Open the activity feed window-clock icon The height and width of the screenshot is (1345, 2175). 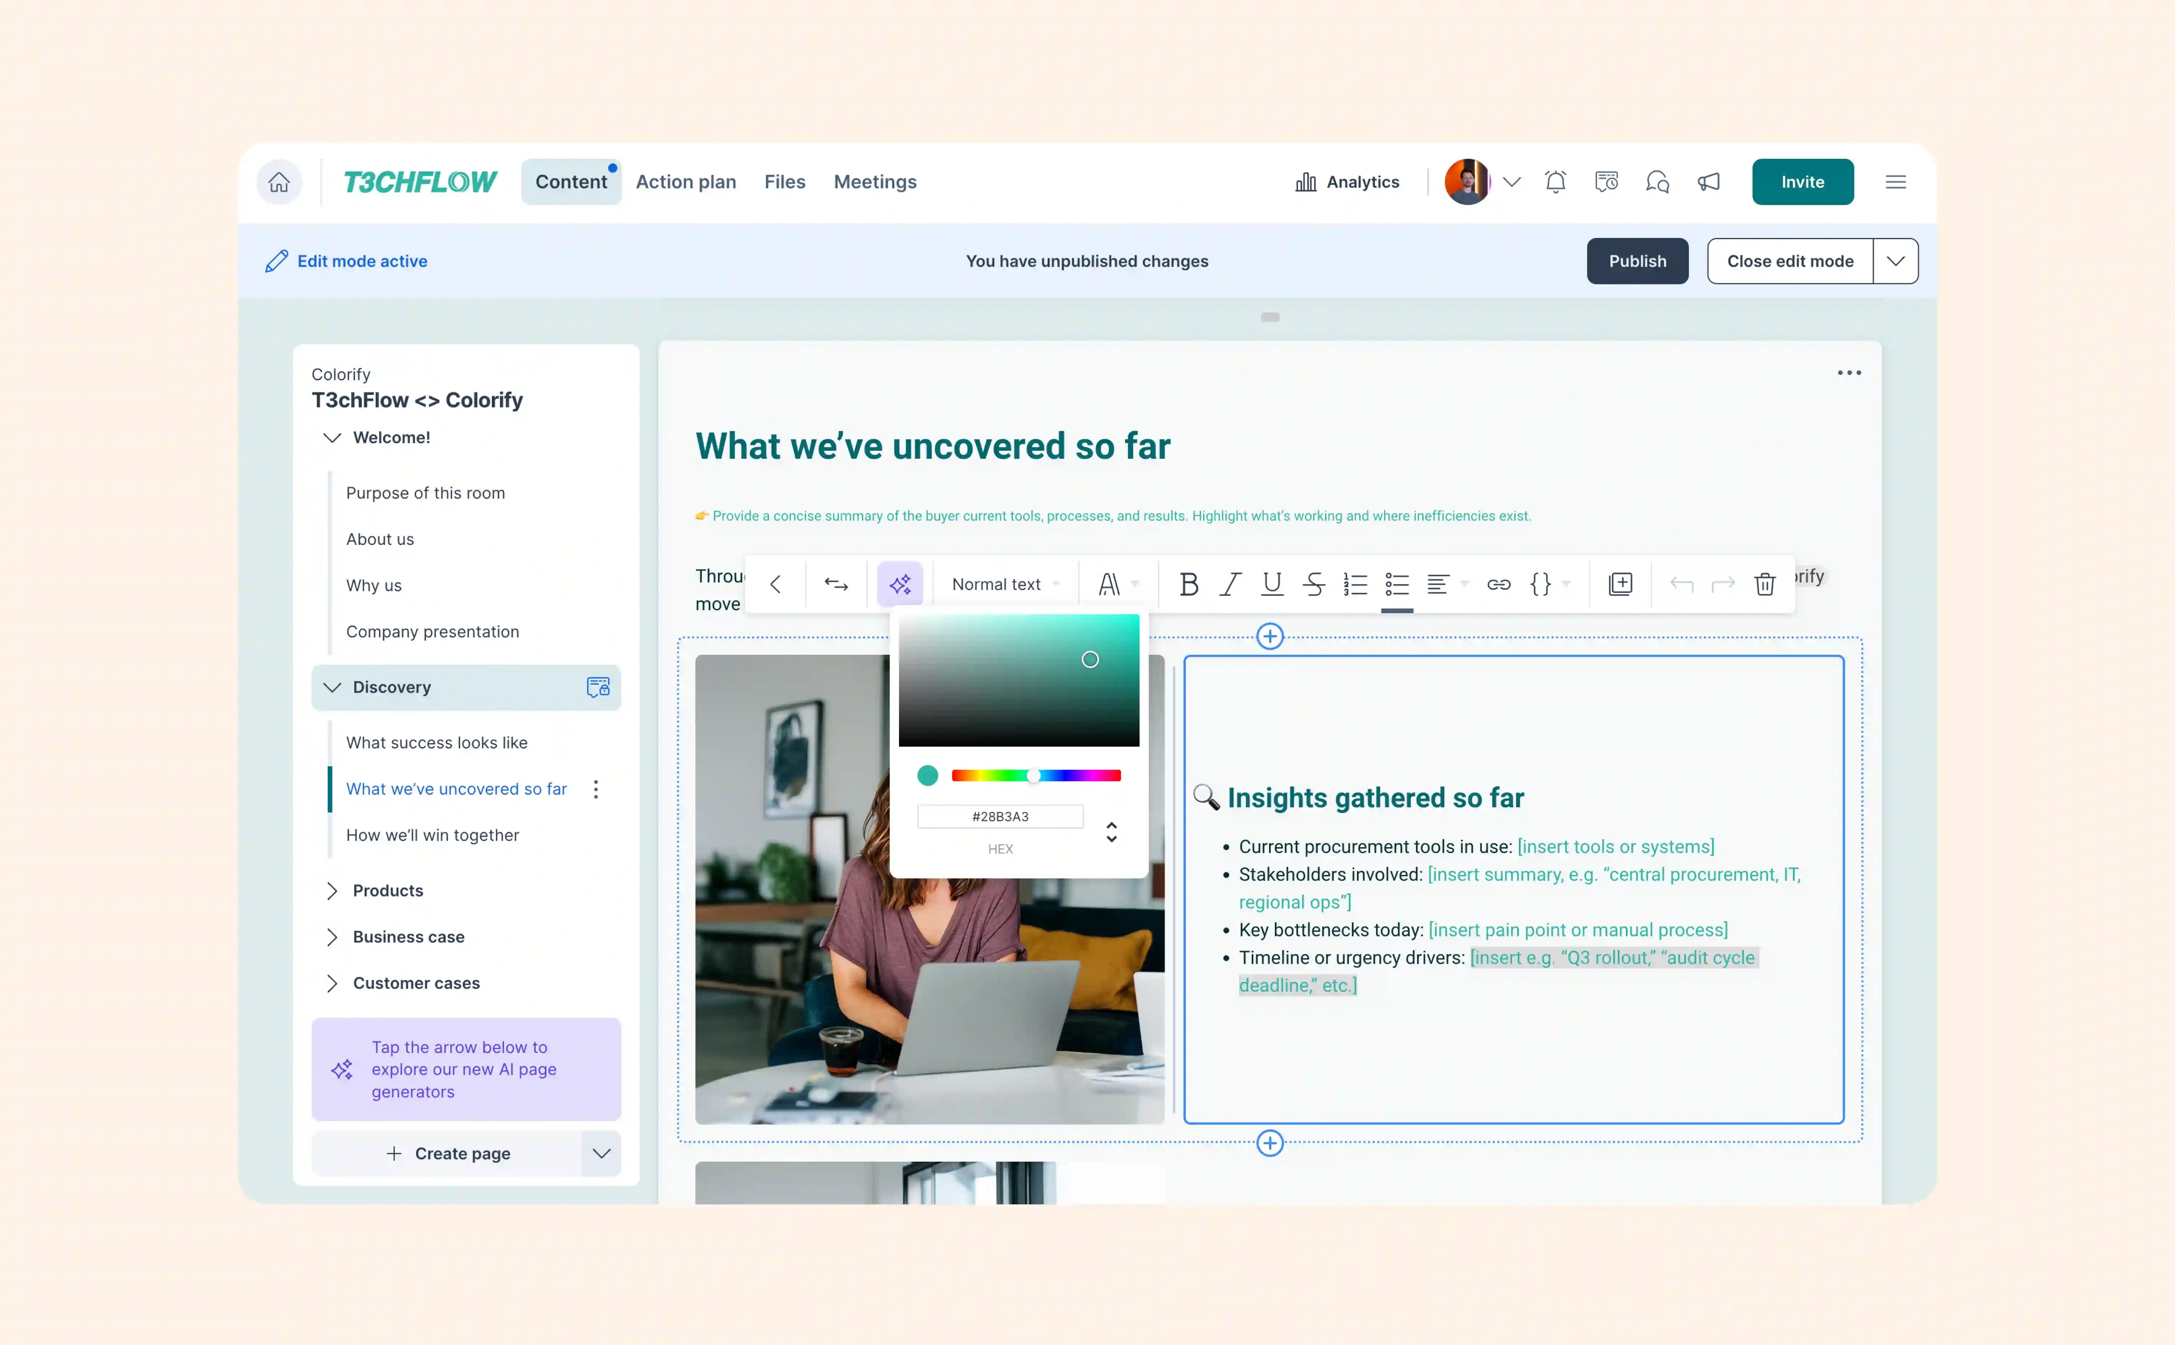(1606, 182)
